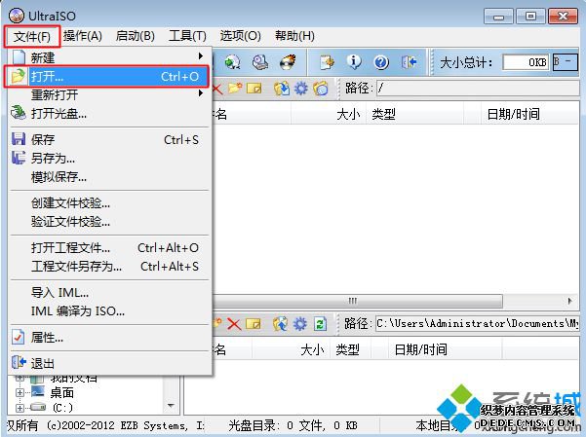Click the mount-to-virtual-drive disc icon
The height and width of the screenshot is (437, 586).
pos(232,62)
